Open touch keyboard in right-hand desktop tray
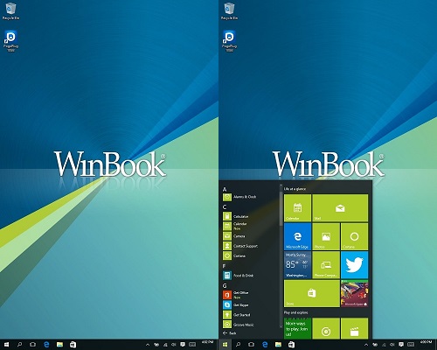 411,345
